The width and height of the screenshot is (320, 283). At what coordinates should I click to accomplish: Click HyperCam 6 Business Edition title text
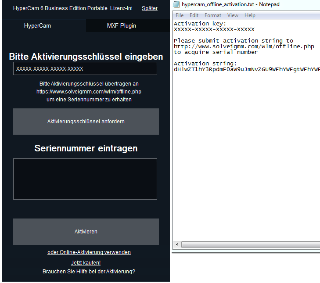72,8
